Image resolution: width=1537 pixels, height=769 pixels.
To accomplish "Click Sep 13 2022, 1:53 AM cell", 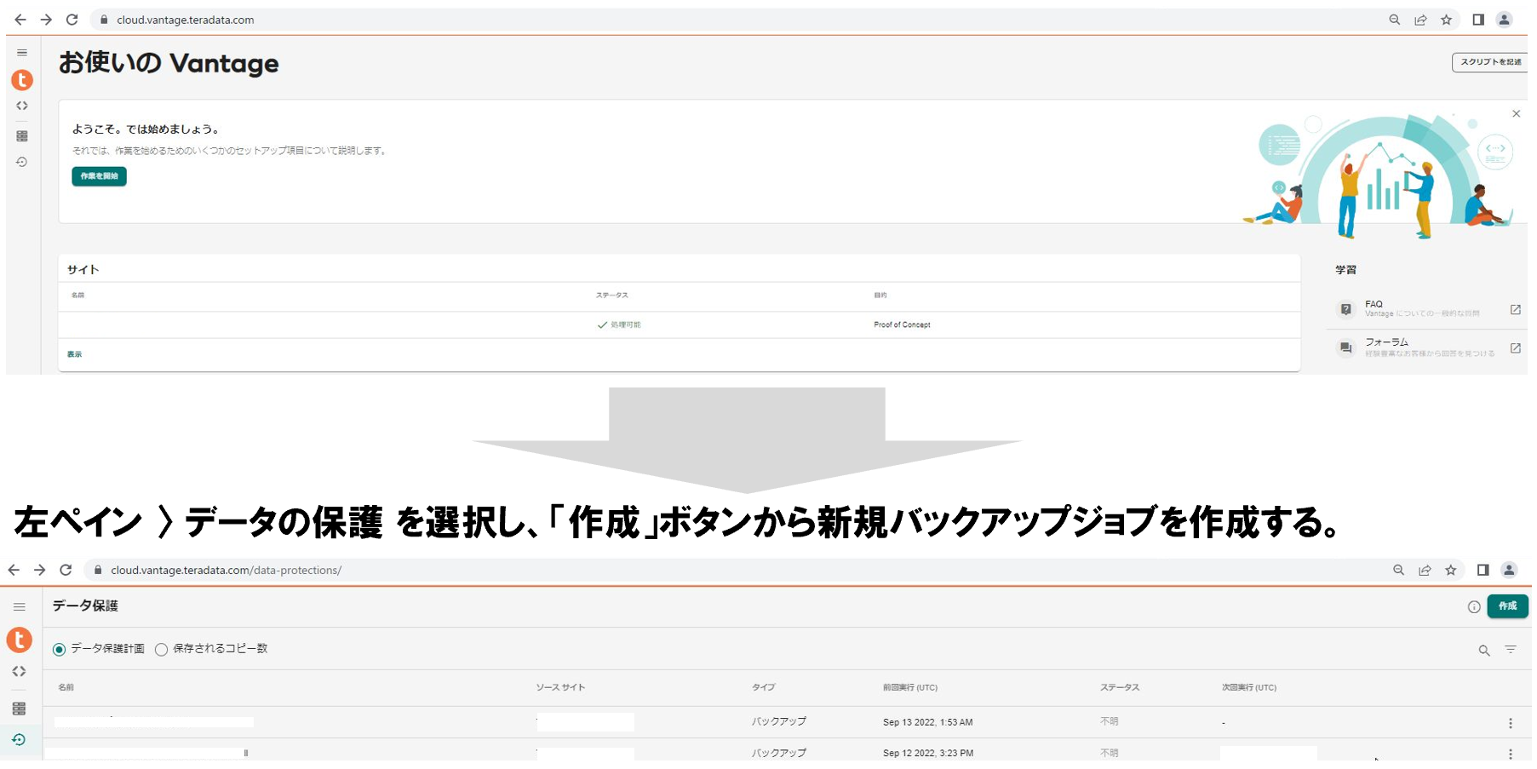I will 927,722.
